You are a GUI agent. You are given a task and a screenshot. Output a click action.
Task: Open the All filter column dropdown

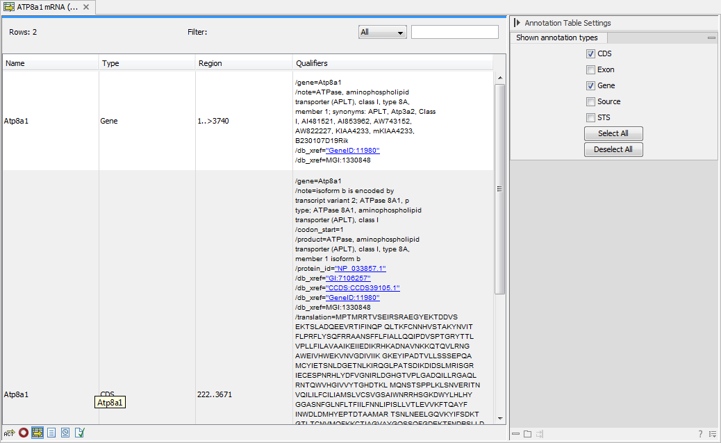click(x=382, y=32)
